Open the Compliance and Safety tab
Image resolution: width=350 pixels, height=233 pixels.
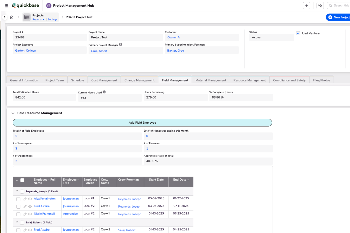289,80
